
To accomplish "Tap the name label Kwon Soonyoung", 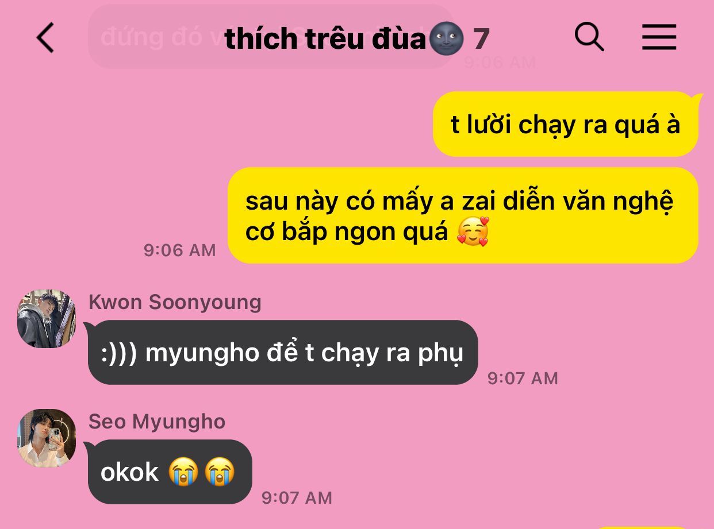I will 175,302.
